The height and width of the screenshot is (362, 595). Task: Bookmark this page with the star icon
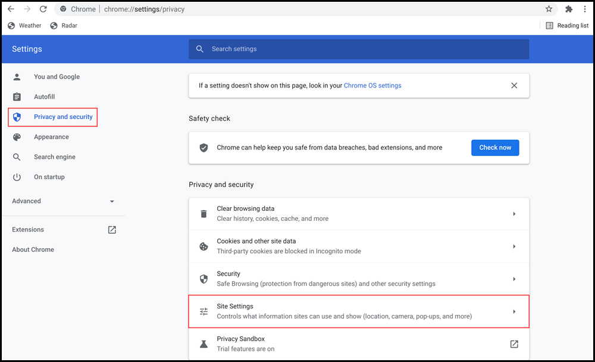point(549,9)
